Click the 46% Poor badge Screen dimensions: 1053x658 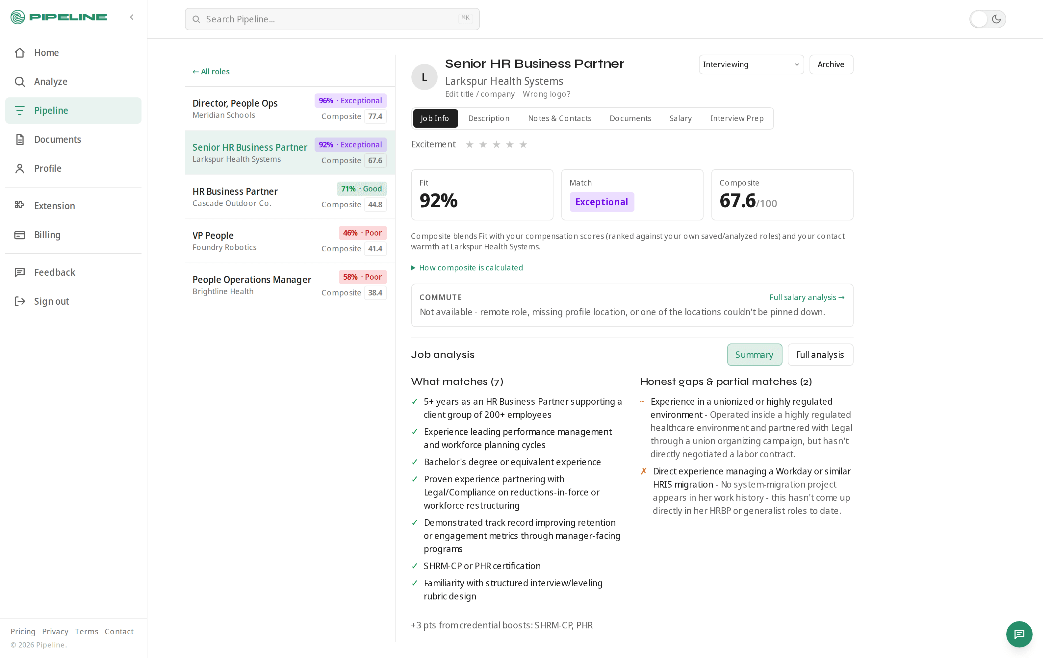[x=362, y=233]
